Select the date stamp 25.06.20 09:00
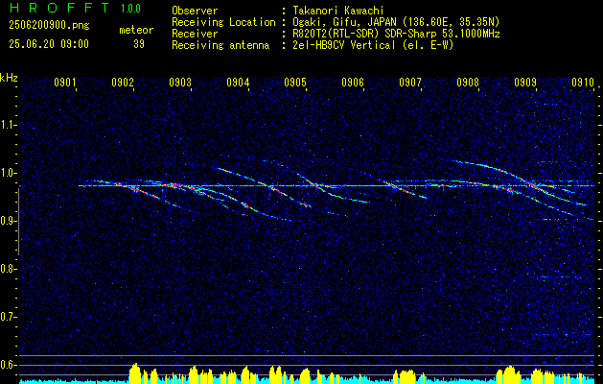This screenshot has height=384, width=603. tap(49, 44)
